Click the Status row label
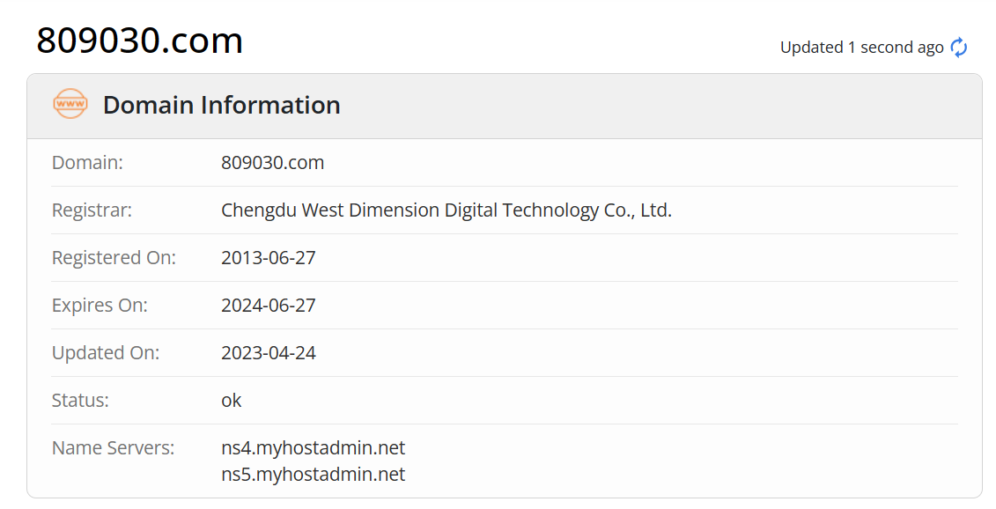Viewport: 996px width, 509px height. coord(78,400)
